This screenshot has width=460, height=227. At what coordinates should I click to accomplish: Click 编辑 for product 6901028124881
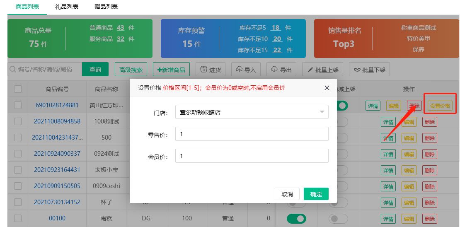(x=393, y=106)
